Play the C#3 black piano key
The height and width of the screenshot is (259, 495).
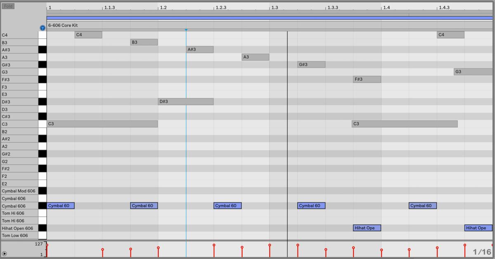point(42,116)
